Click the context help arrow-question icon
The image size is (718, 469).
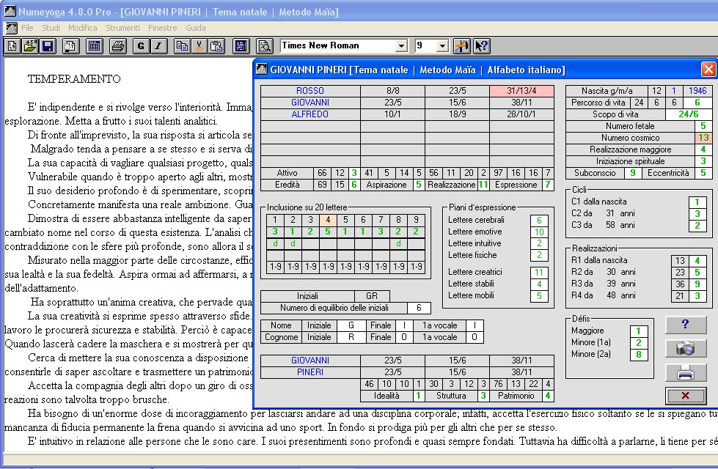click(481, 46)
